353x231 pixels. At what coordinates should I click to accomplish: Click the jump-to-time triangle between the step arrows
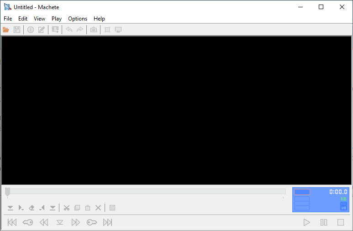pyautogui.click(x=60, y=222)
